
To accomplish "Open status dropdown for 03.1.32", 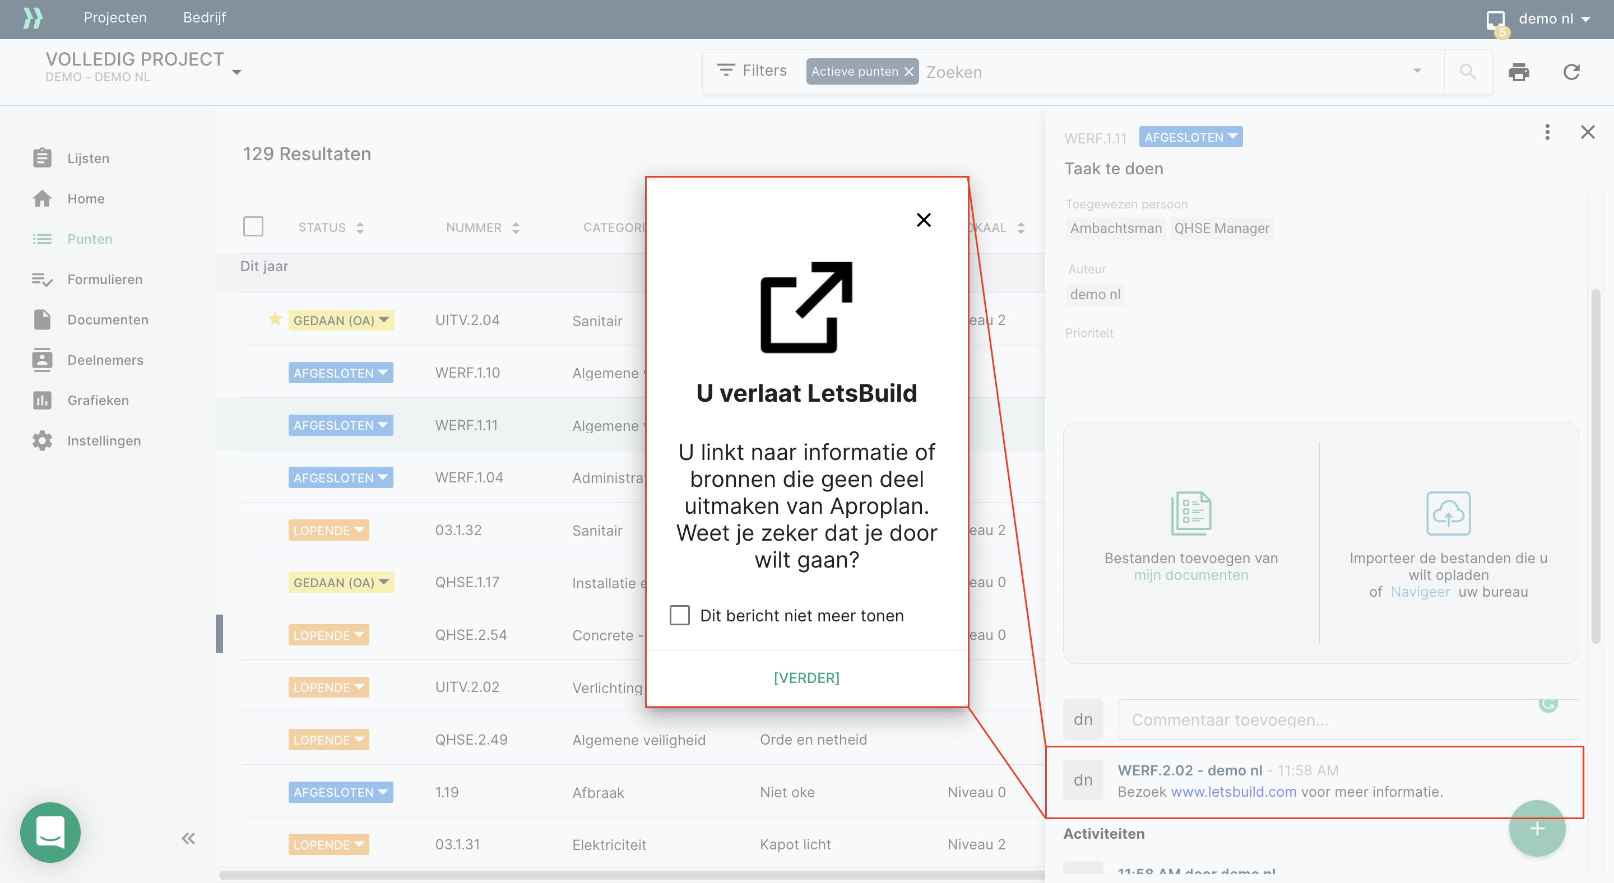I will (x=329, y=531).
